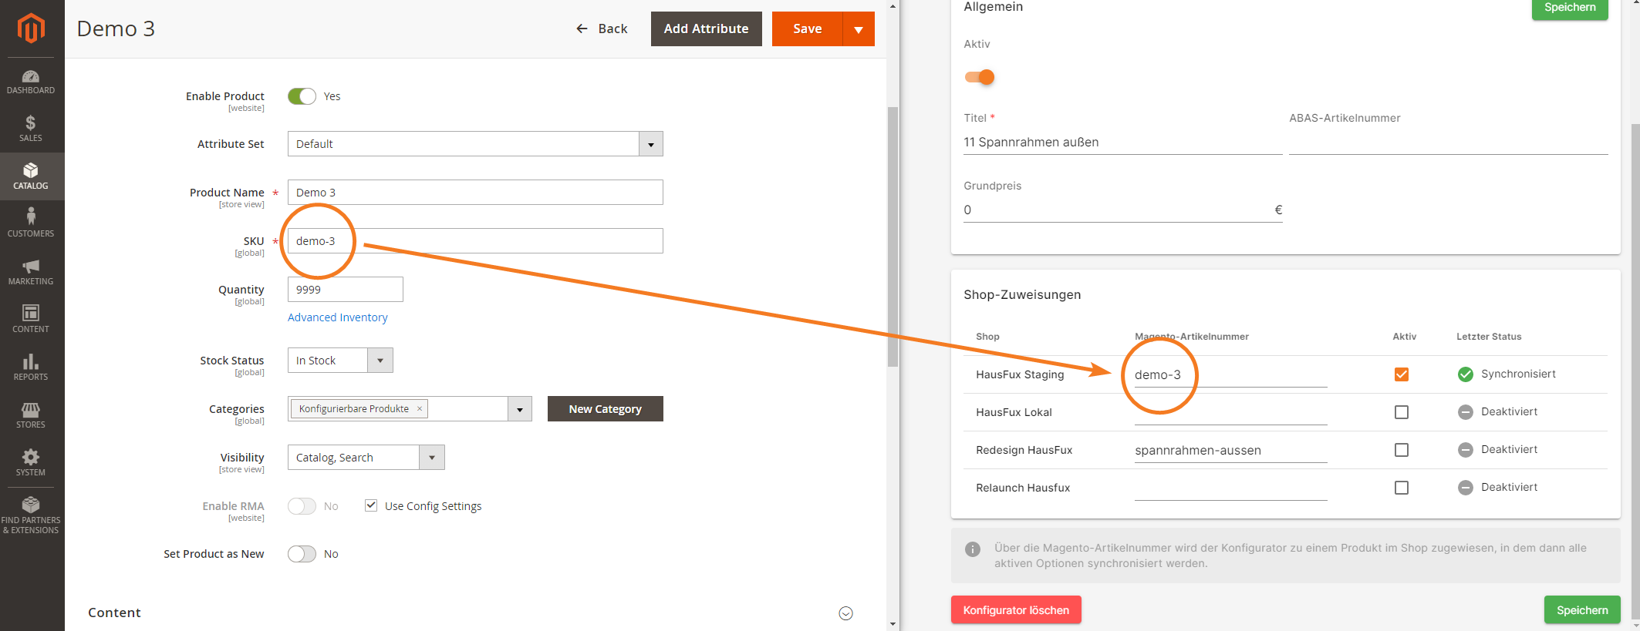Check Aktiv for Redesign HausFux
The width and height of the screenshot is (1640, 631).
click(x=1402, y=450)
